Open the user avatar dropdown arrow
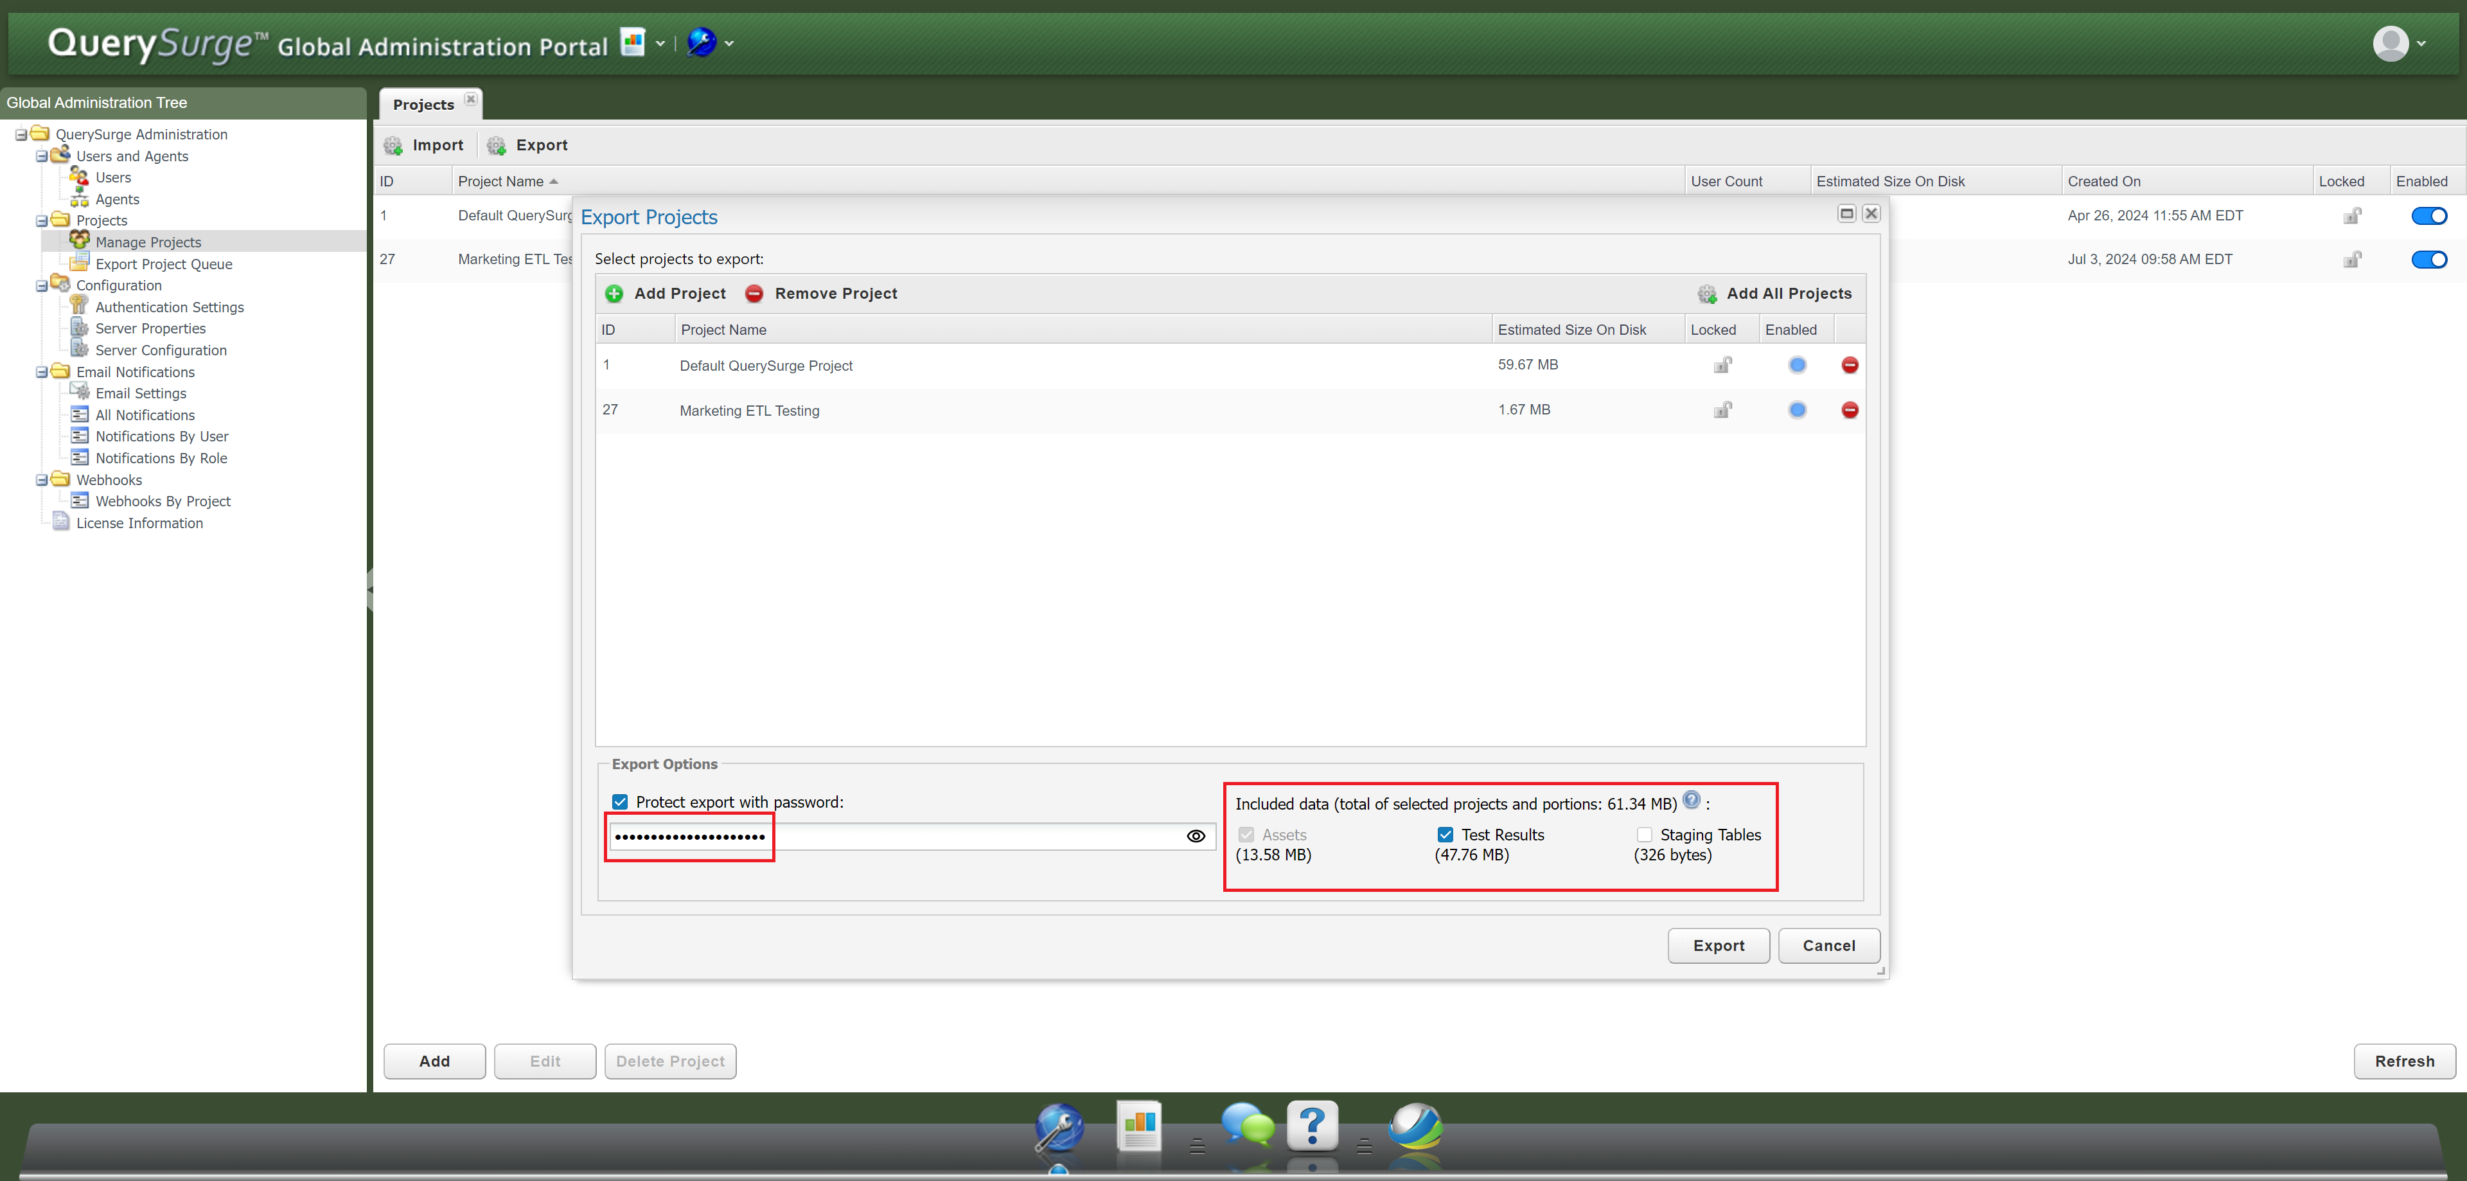The image size is (2467, 1181). [x=2421, y=44]
